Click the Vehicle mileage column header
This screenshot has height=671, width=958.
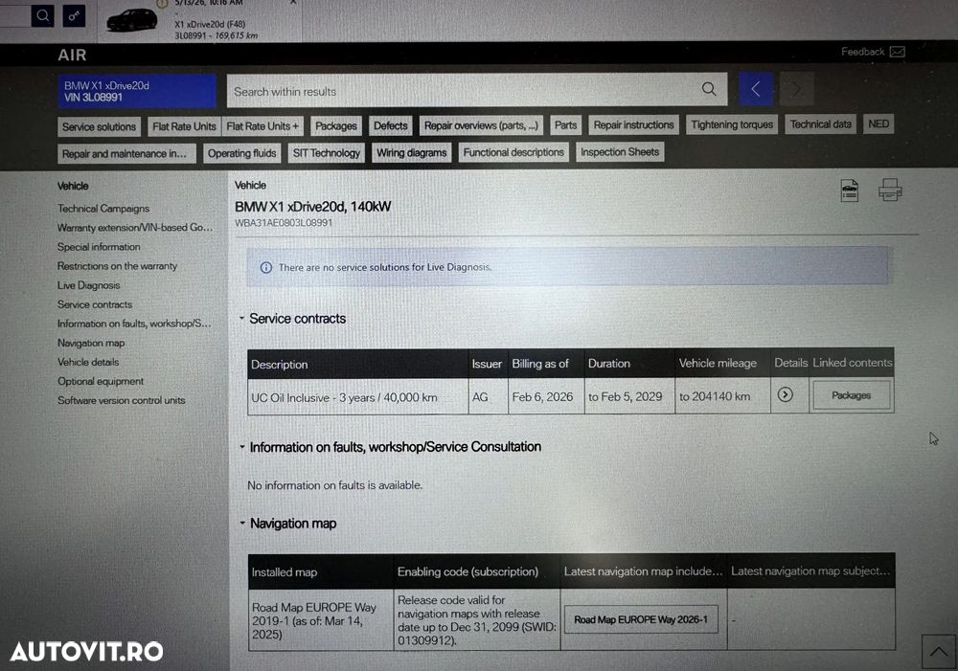[722, 364]
